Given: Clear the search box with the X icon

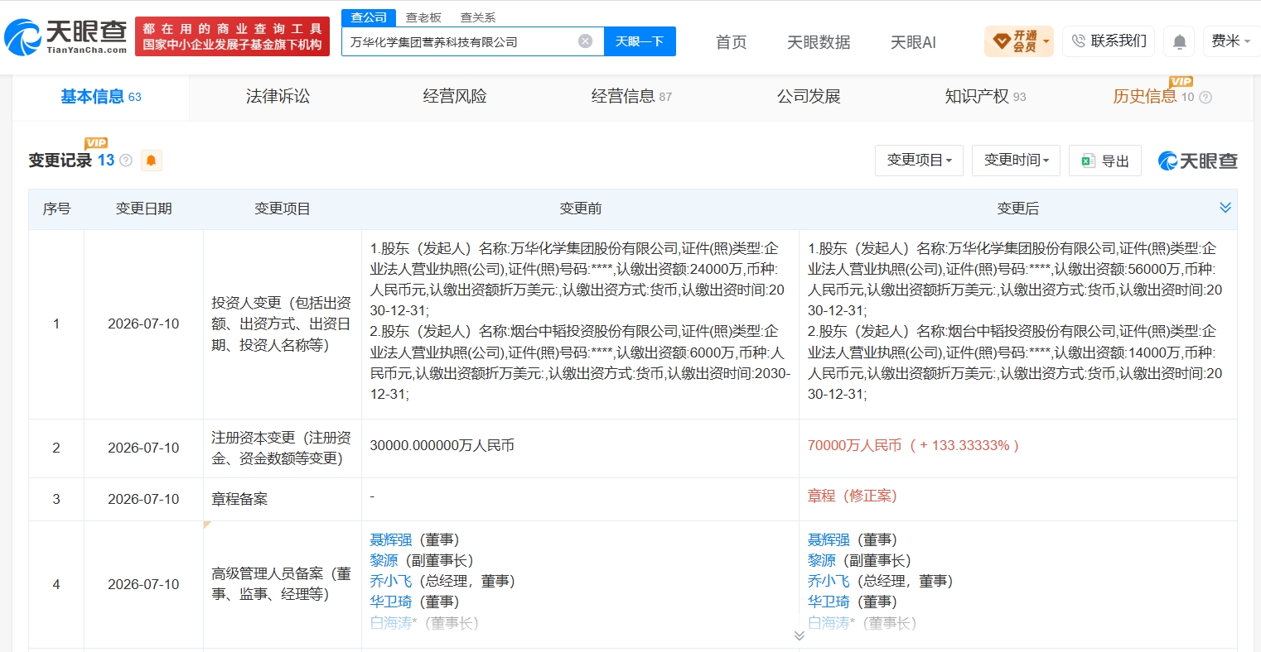Looking at the screenshot, I should (x=585, y=41).
